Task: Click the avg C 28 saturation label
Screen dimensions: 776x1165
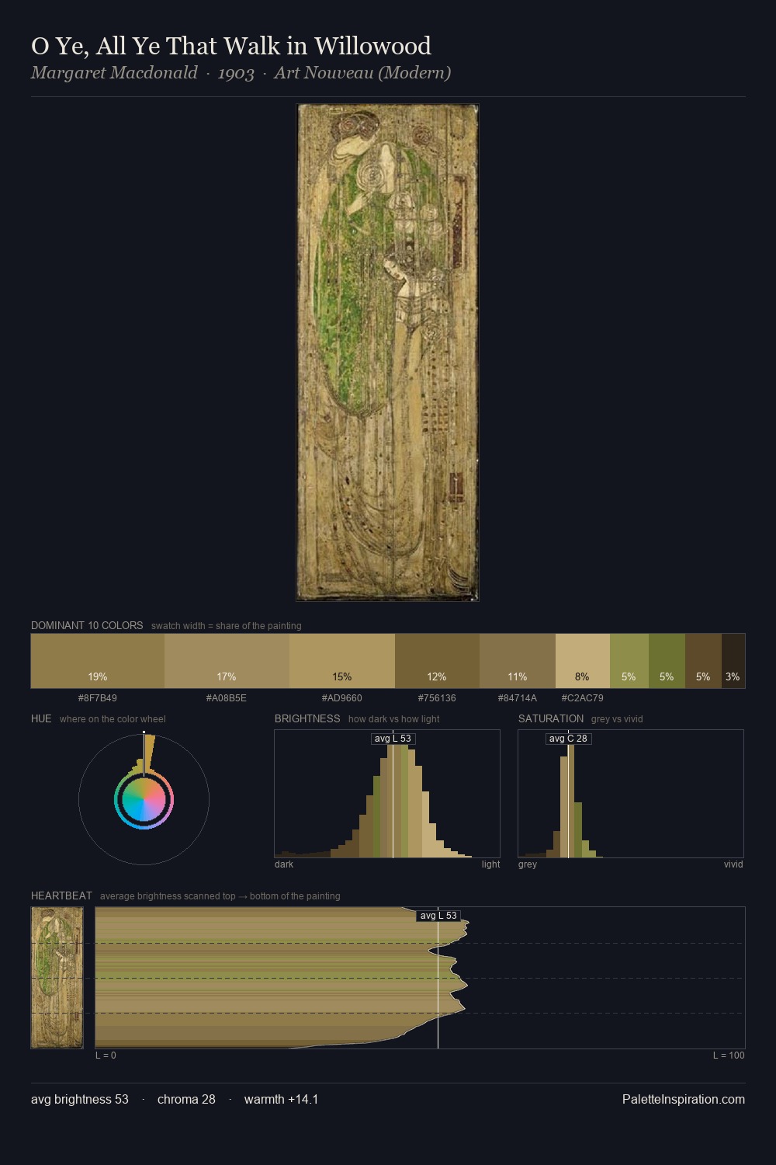Action: click(568, 739)
